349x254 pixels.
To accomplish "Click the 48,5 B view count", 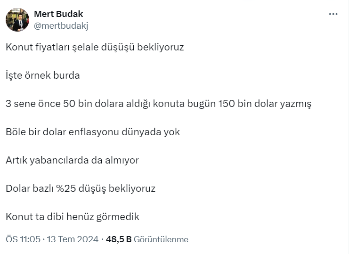I will [119, 239].
